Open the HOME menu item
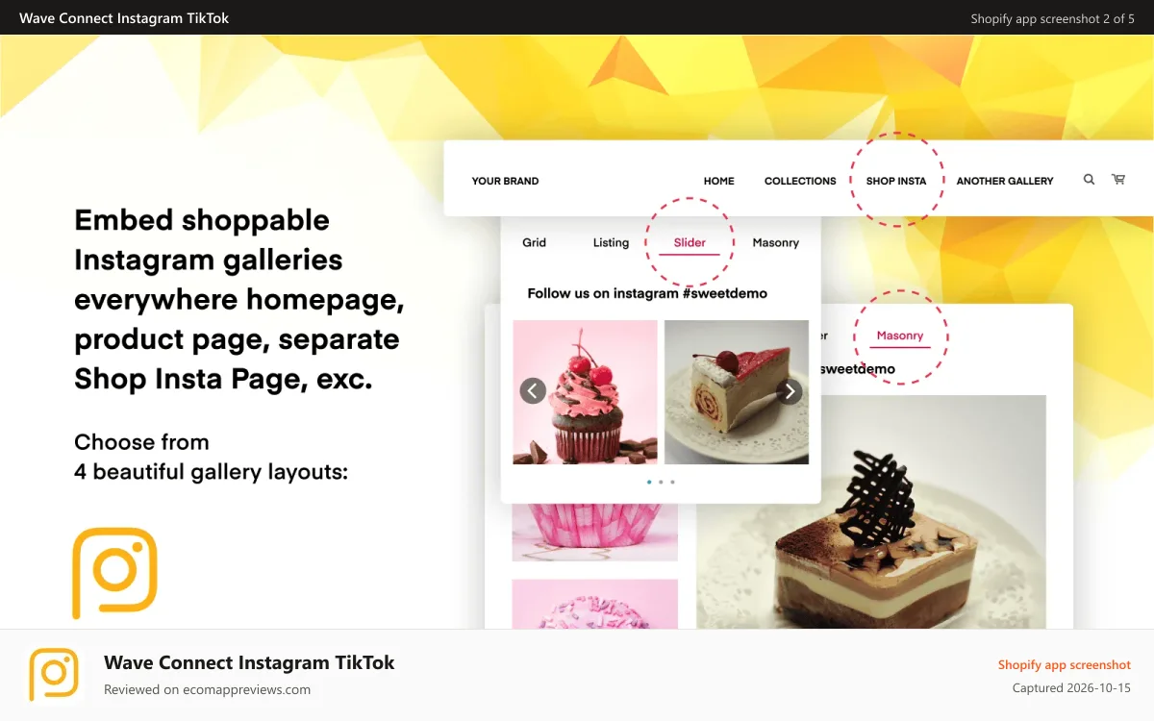 [x=718, y=181]
